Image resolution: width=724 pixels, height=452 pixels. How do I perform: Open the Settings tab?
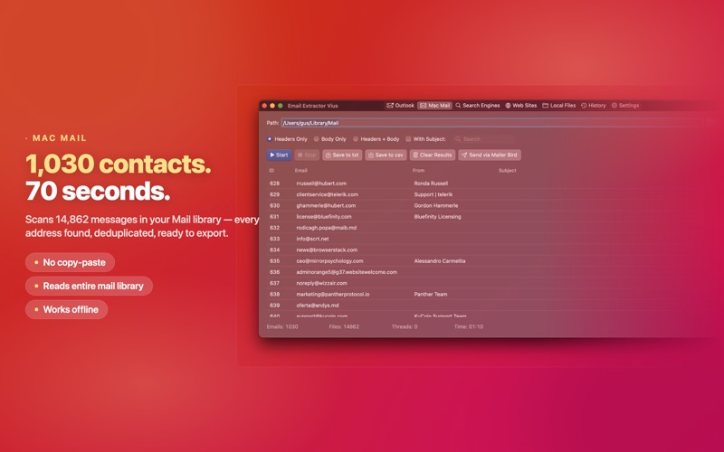625,106
